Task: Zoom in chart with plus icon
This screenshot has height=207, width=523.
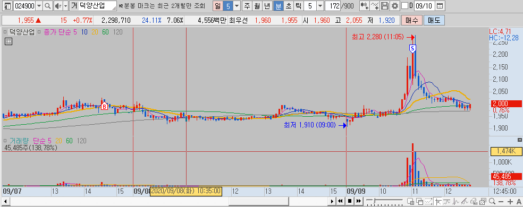Action: tap(510, 202)
